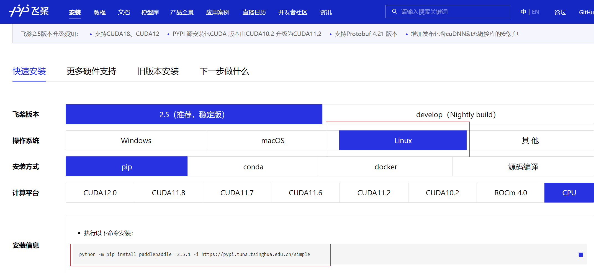The width and height of the screenshot is (594, 273).
Task: Open 开发者社区 in the top nav
Action: (x=293, y=12)
